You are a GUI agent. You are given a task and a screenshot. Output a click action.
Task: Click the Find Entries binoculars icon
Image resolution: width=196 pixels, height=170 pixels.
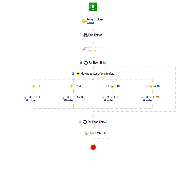pyautogui.click(x=85, y=35)
